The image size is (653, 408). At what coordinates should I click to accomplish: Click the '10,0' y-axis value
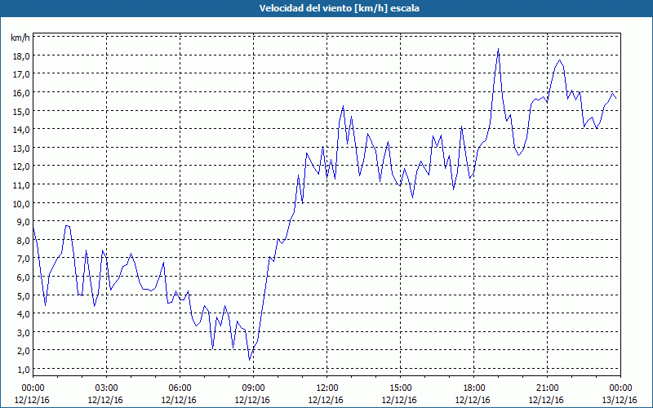click(22, 203)
